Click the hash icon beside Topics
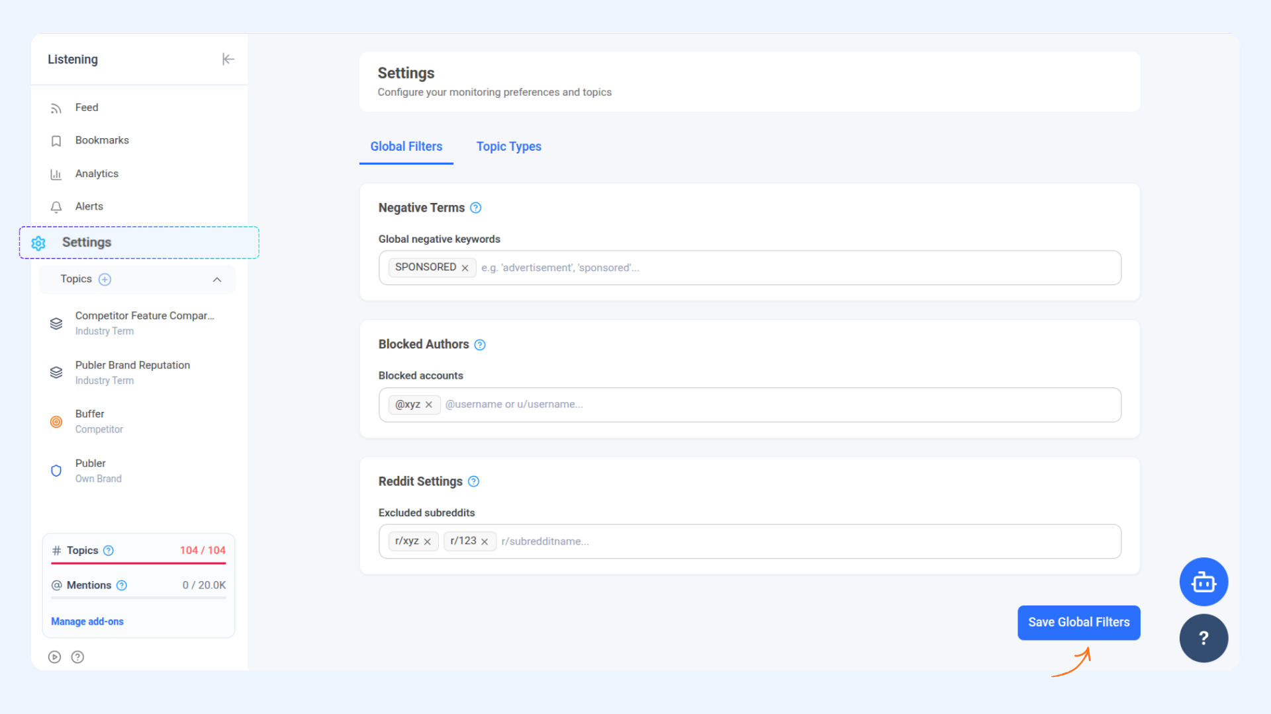This screenshot has height=714, width=1271. pyautogui.click(x=57, y=551)
